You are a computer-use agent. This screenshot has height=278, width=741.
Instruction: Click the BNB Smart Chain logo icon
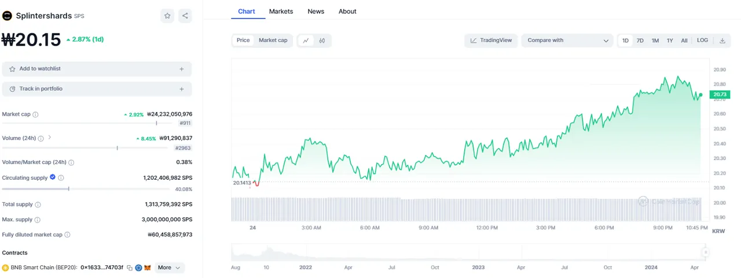pyautogui.click(x=5, y=268)
